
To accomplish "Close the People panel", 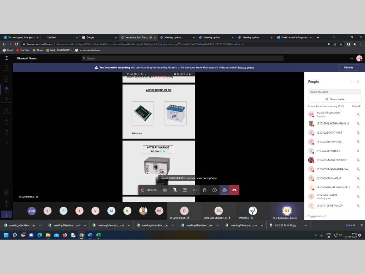I will 358,82.
